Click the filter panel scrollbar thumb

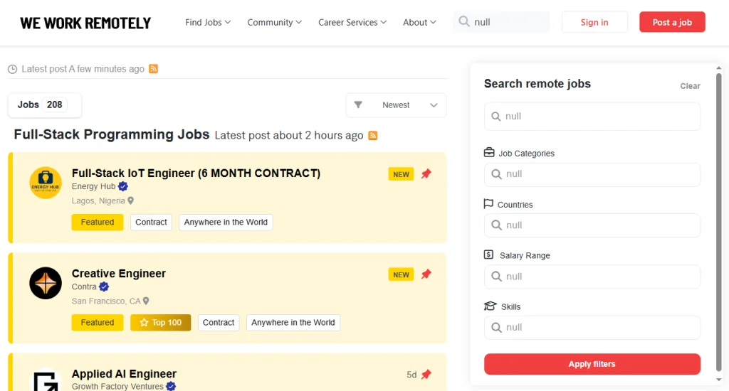click(719, 222)
